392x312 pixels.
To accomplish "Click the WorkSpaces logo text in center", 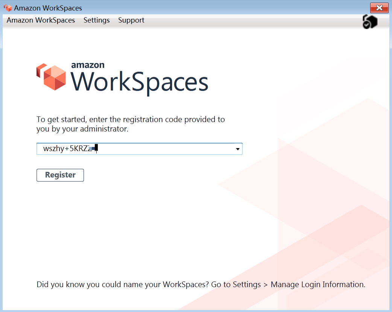I will point(139,81).
